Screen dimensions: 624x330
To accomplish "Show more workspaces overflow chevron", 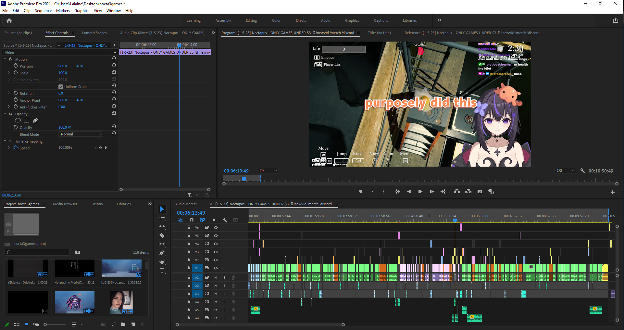I will [x=440, y=20].
